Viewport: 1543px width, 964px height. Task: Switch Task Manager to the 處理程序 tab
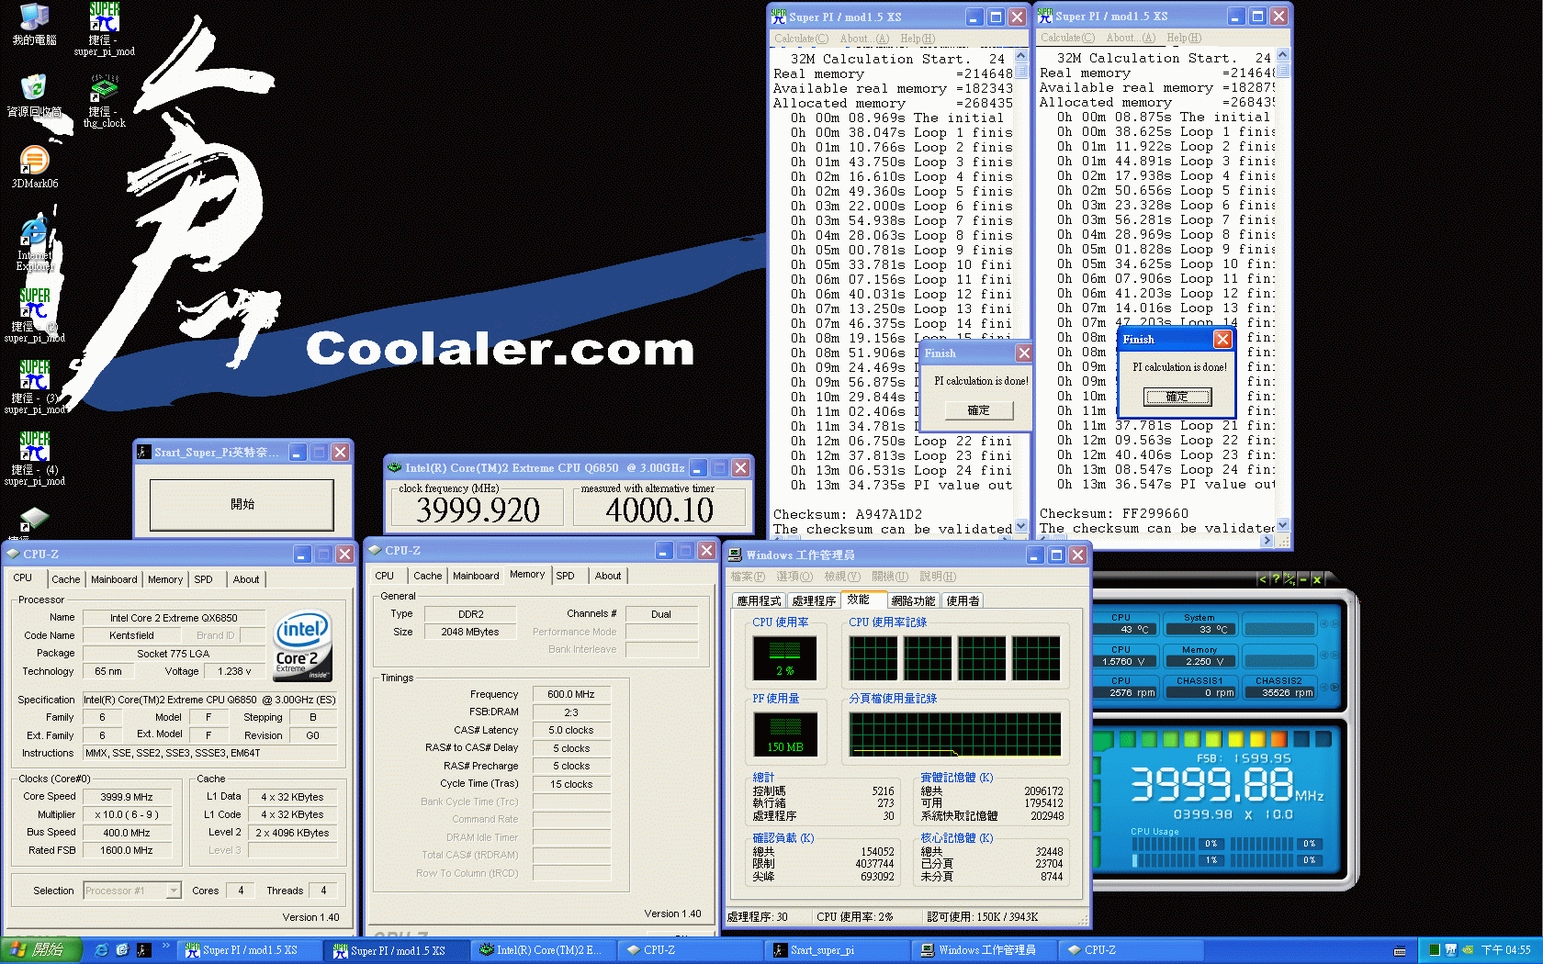[x=814, y=600]
